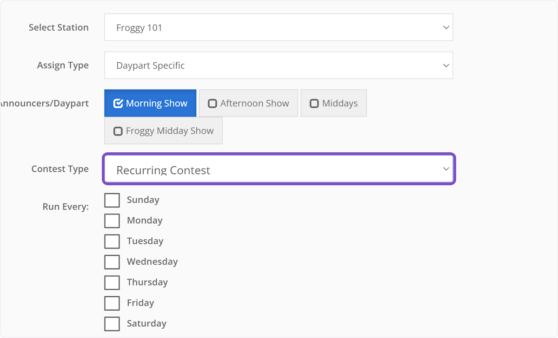
Task: Check the Friday checkbox
Action: point(112,303)
